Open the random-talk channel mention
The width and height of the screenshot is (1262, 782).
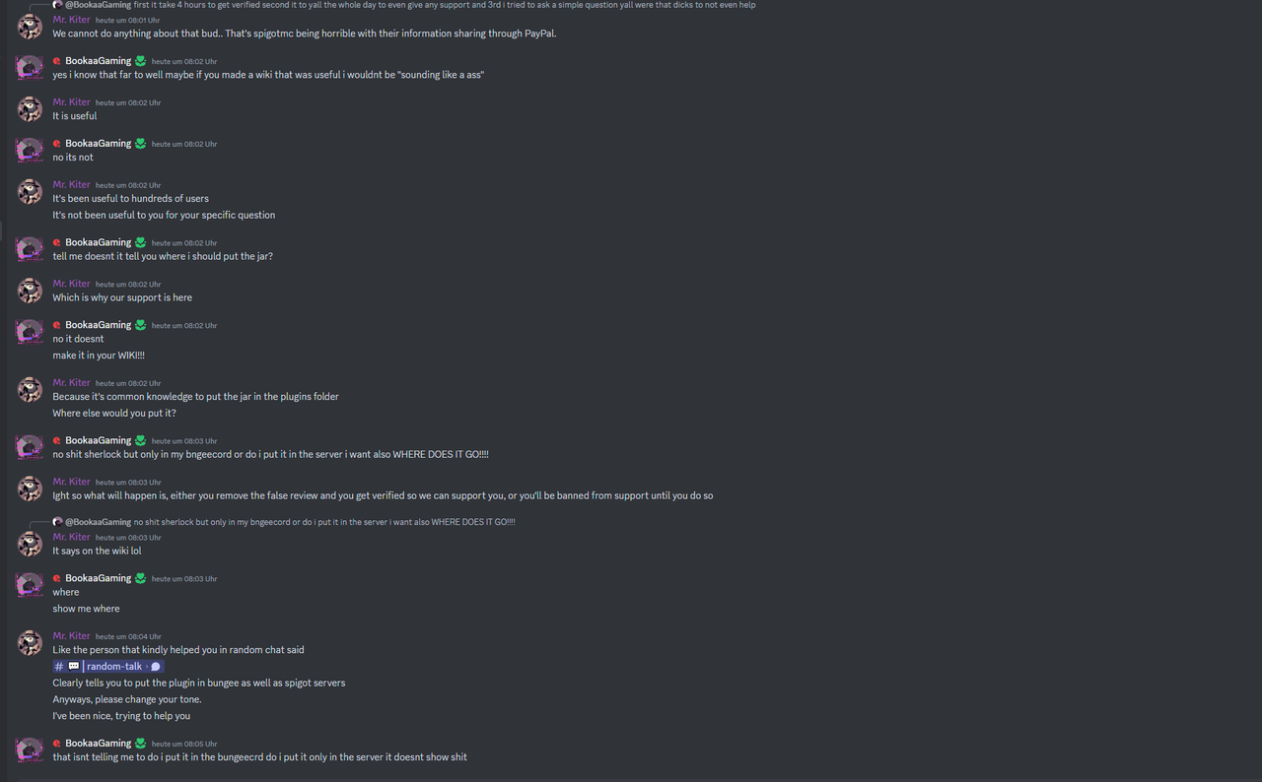pyautogui.click(x=108, y=667)
